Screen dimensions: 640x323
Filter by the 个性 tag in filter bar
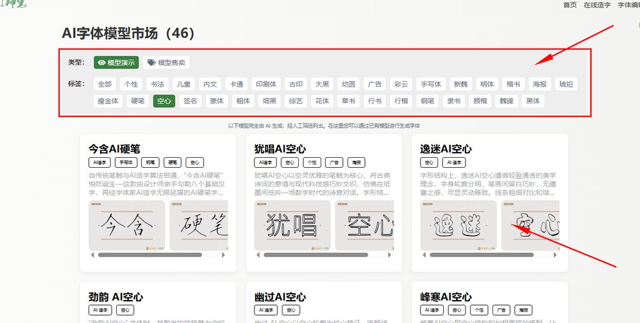point(131,84)
